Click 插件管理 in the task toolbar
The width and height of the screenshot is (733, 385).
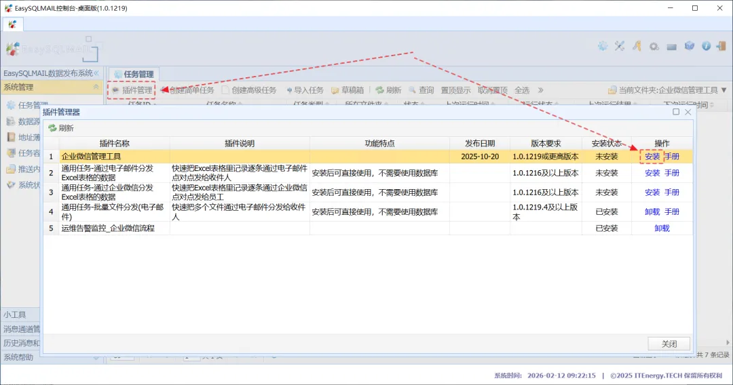coord(132,90)
